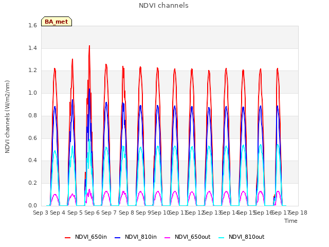
Task: Click the Sep 4 x-axis label
Action: (x=58, y=213)
